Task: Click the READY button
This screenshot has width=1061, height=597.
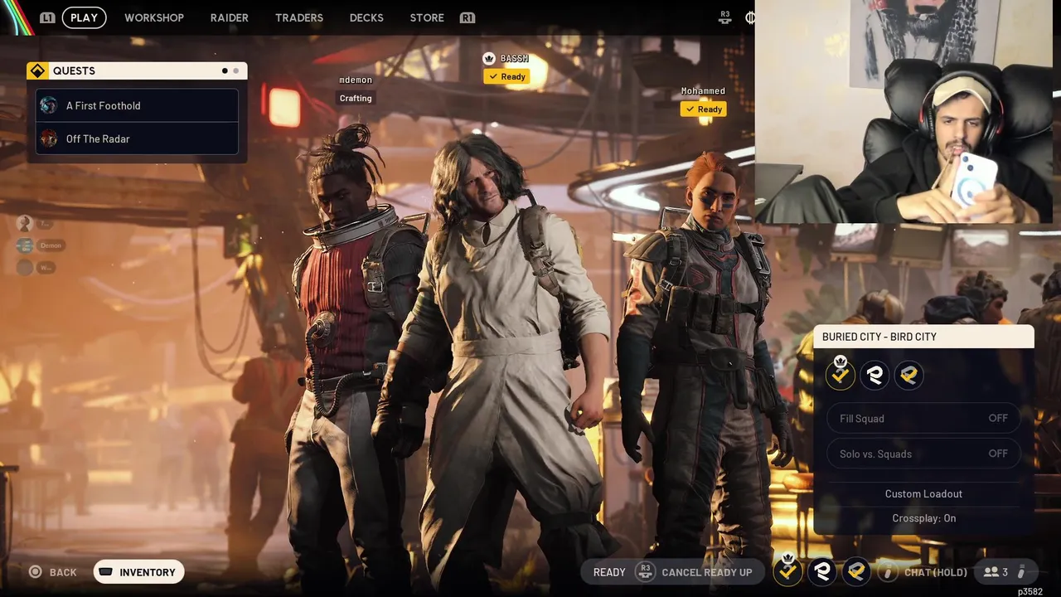Action: 609,572
